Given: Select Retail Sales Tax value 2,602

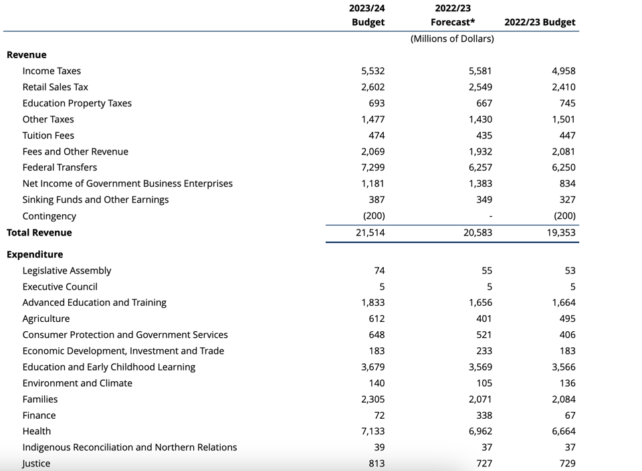Looking at the screenshot, I should 373,87.
